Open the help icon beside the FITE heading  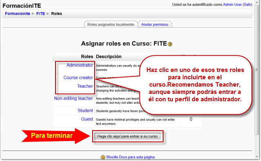pos(170,44)
